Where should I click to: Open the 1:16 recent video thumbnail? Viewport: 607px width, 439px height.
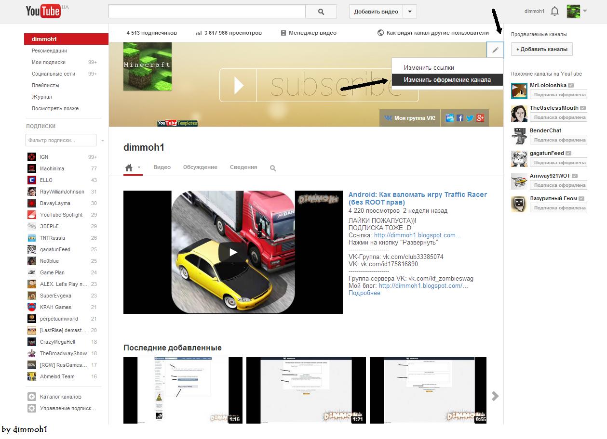point(183,390)
